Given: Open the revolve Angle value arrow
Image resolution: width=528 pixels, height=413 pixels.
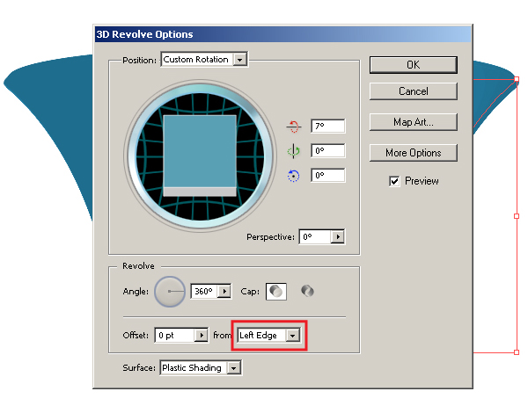Looking at the screenshot, I should (224, 291).
